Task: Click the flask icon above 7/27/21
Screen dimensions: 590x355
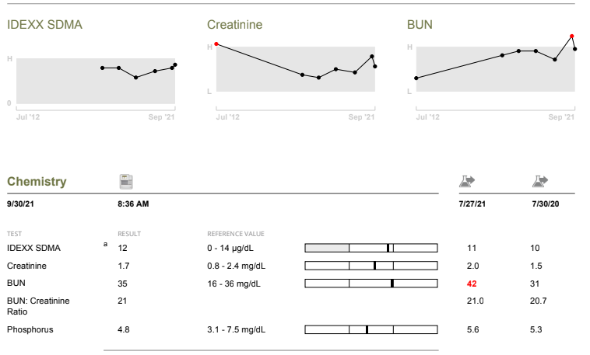Action: (x=467, y=181)
